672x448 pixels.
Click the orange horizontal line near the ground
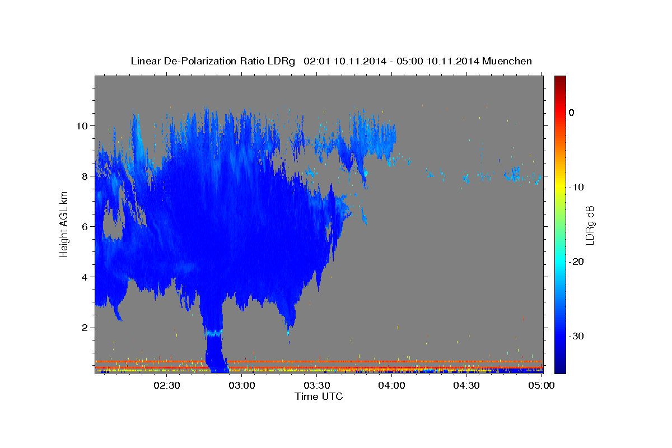(x=319, y=362)
